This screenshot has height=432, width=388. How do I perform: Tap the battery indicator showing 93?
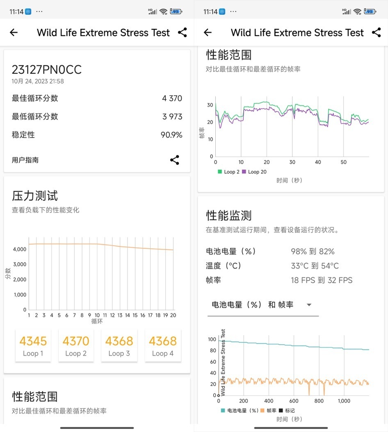click(x=176, y=11)
